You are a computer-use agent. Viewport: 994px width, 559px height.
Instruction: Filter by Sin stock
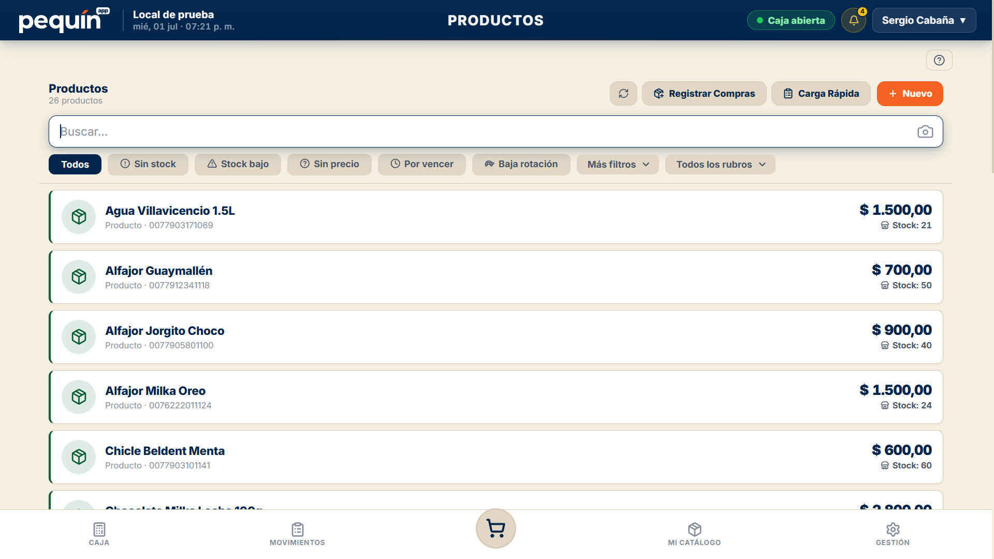148,165
